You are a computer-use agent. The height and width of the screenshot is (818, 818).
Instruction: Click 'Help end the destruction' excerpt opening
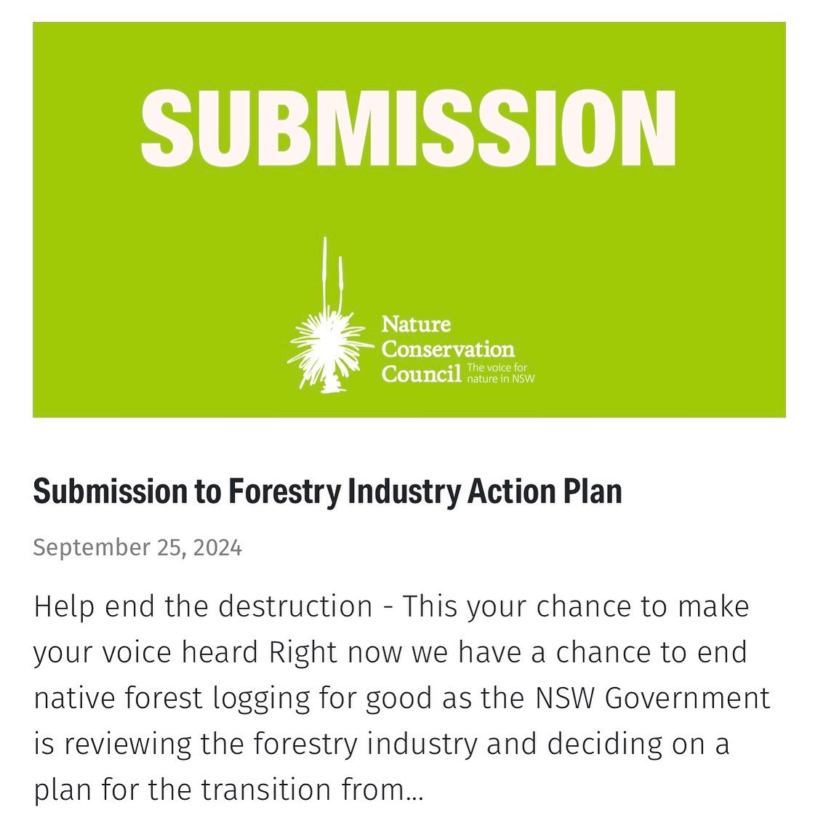[203, 606]
